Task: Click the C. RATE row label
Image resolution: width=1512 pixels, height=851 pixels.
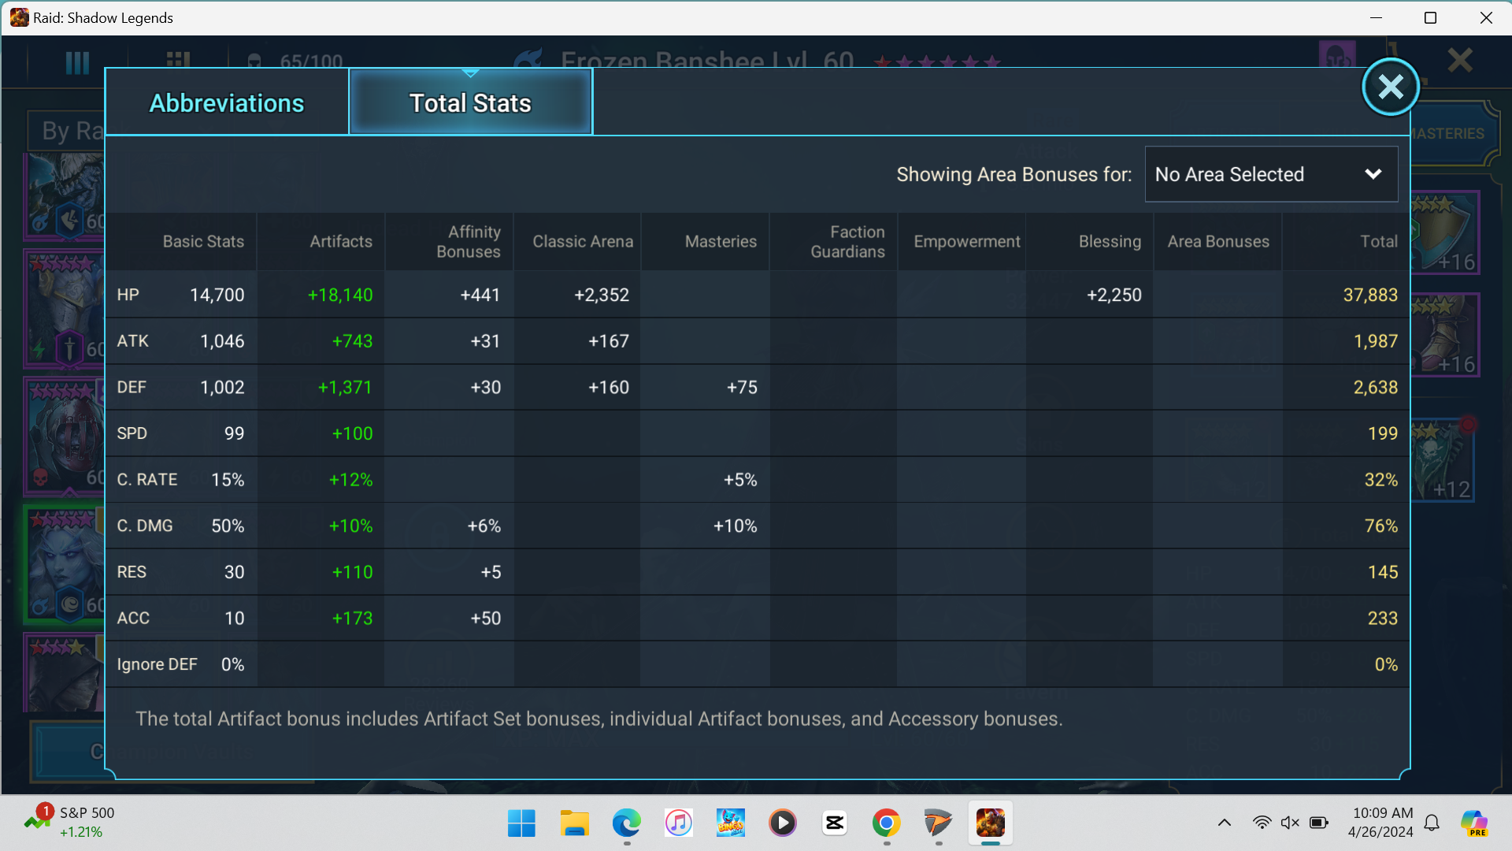Action: pos(147,479)
